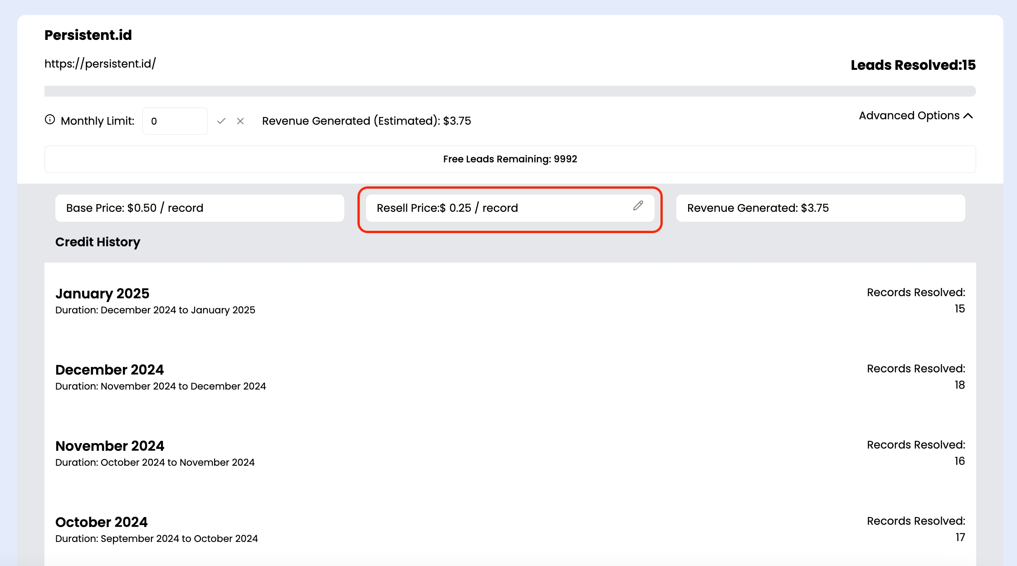
Task: Click the chevron next to Advanced Options
Action: [968, 116]
